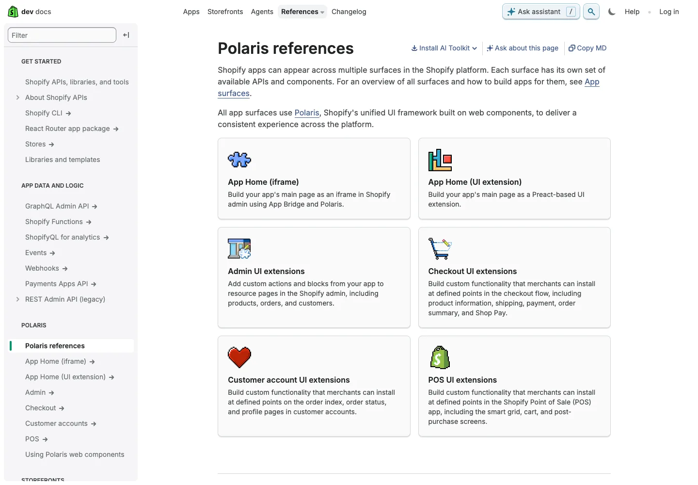Focus the sidebar Filter input field

[x=62, y=35]
